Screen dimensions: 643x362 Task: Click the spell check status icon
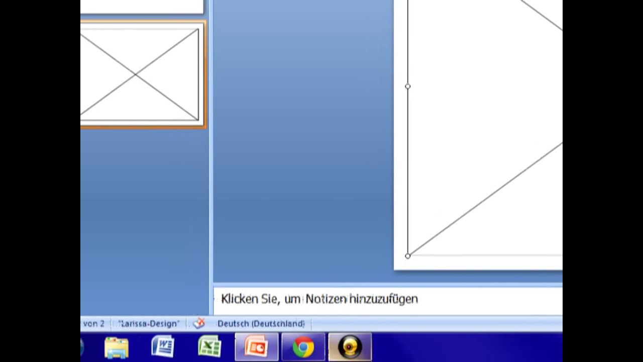[199, 323]
